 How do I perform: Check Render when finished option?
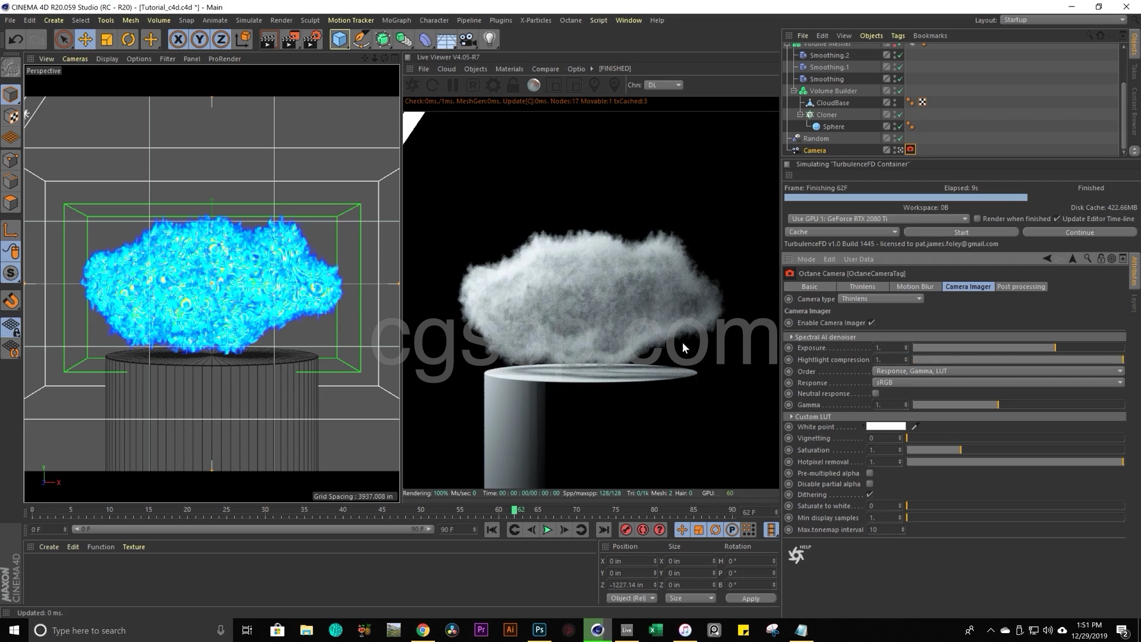(977, 219)
